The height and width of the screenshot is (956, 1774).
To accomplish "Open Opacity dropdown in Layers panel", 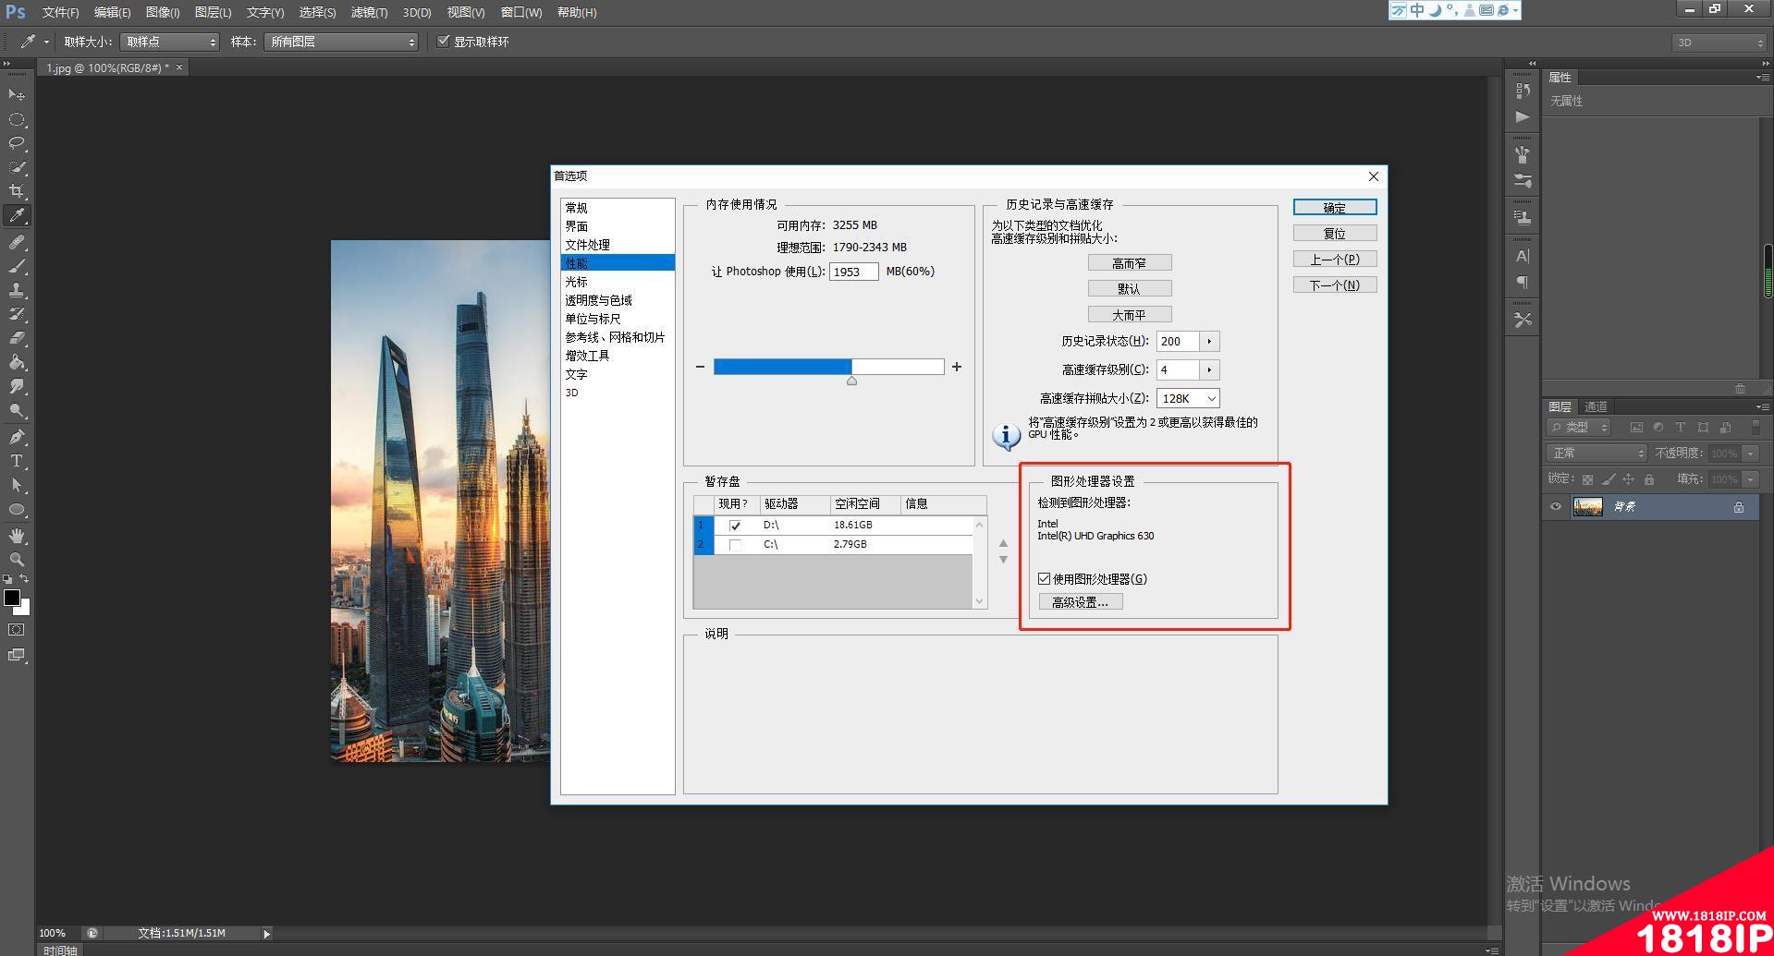I will [x=1750, y=454].
